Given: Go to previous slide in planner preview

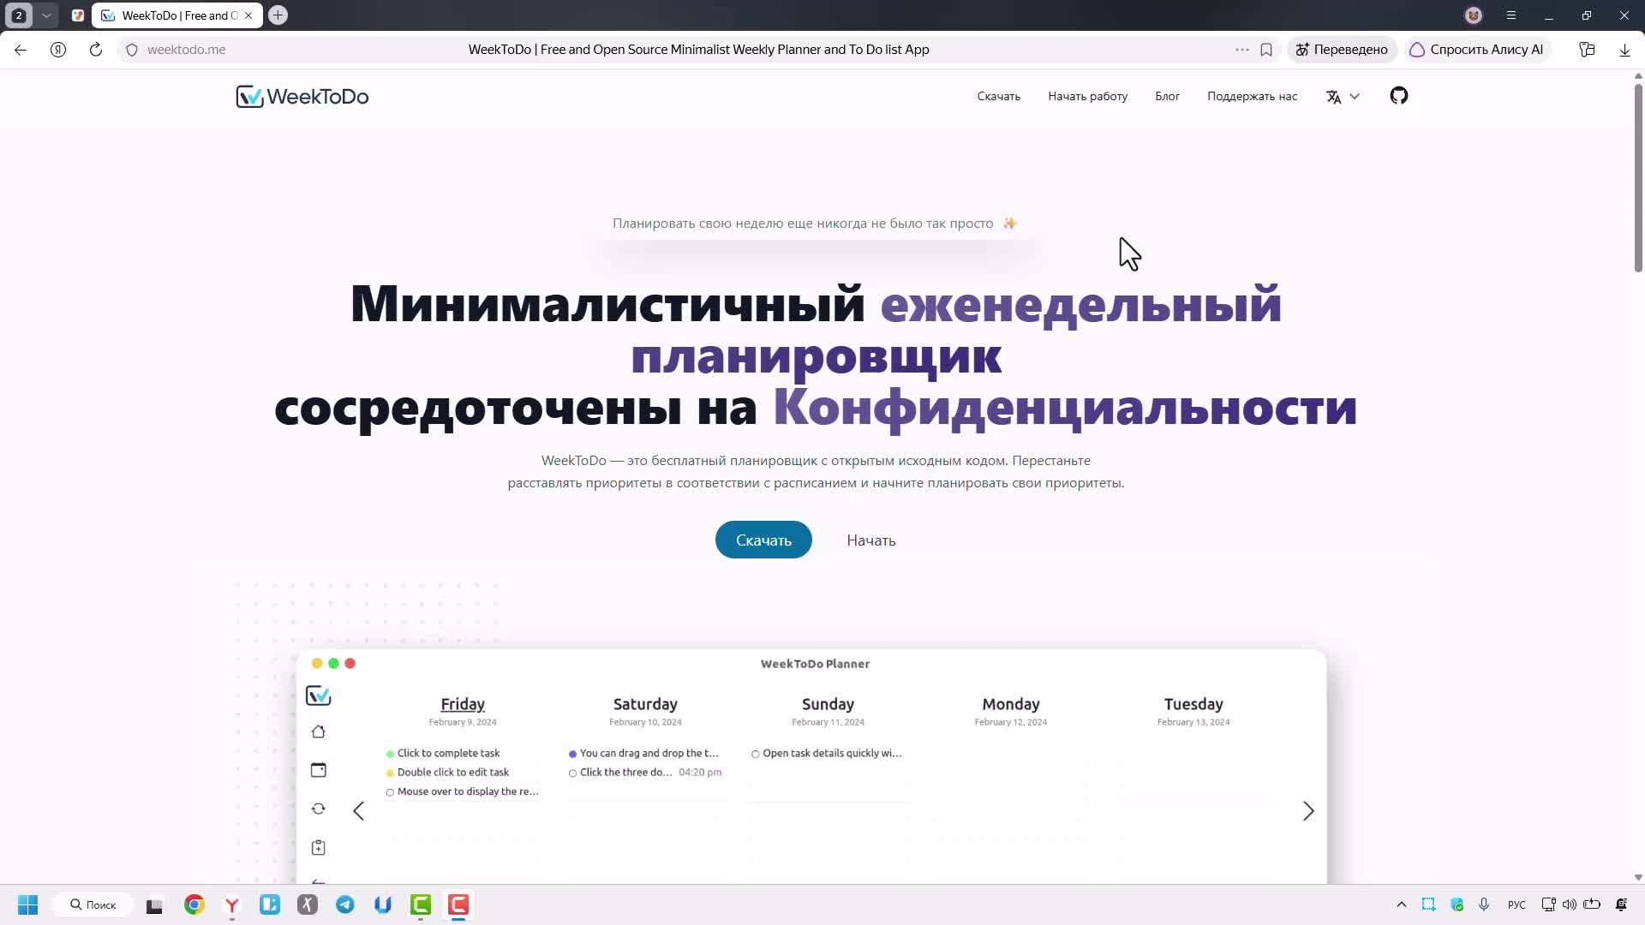Looking at the screenshot, I should click(359, 811).
